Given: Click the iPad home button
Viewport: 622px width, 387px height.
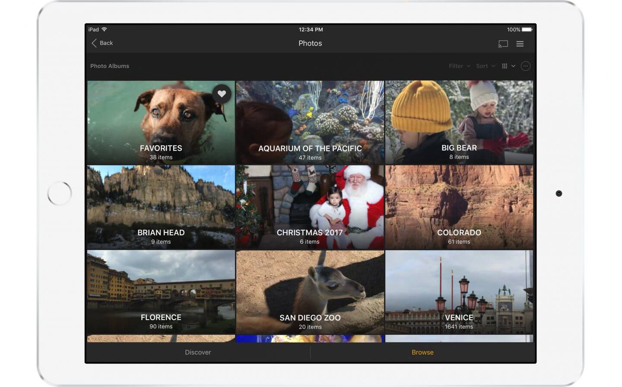Looking at the screenshot, I should point(60,193).
